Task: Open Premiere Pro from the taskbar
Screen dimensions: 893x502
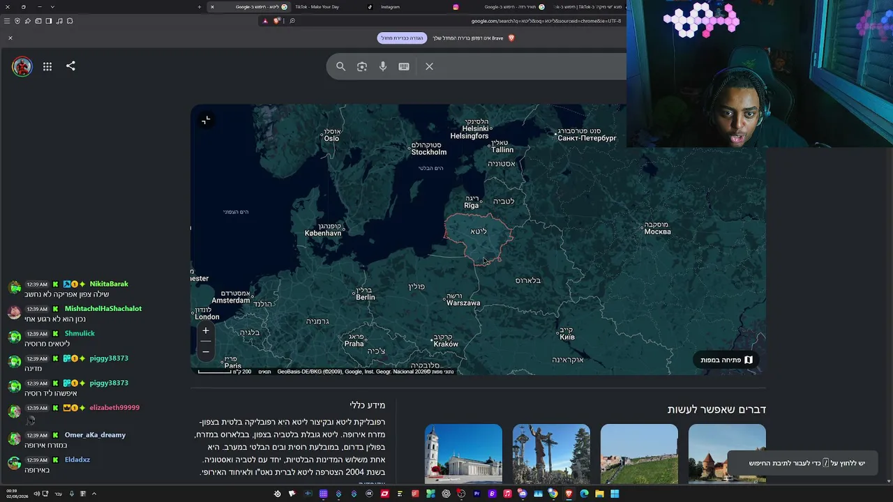Action: [476, 494]
